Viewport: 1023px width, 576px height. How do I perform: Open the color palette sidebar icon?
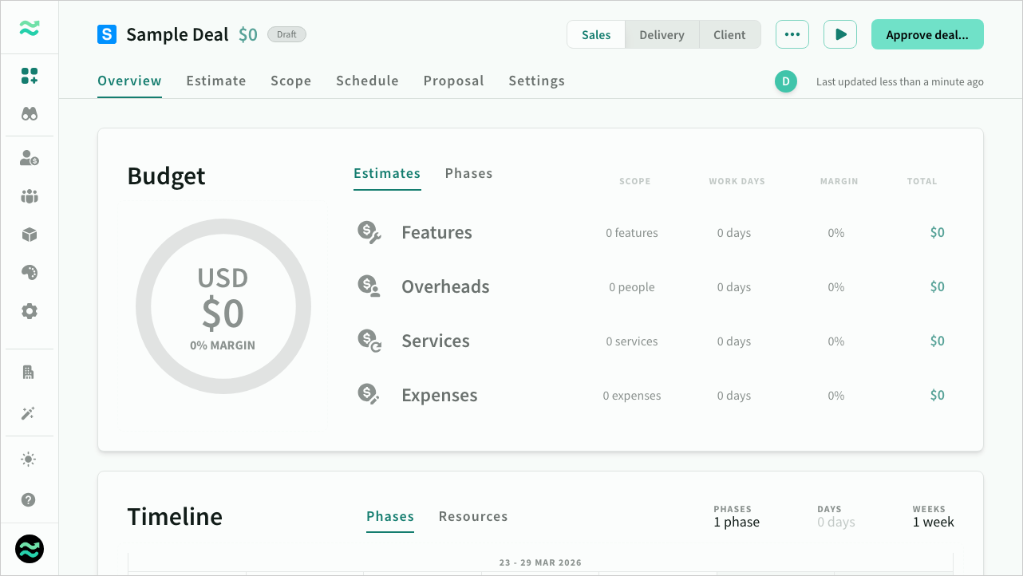point(30,273)
